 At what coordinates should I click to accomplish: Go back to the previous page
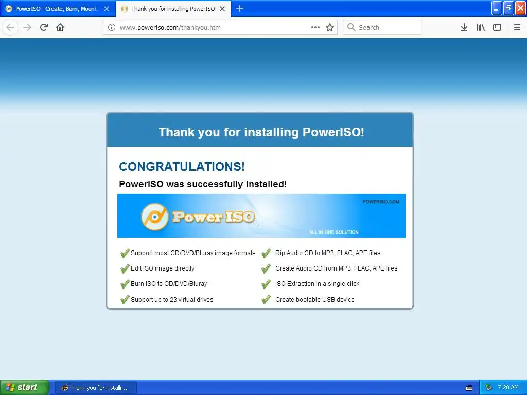click(x=10, y=27)
